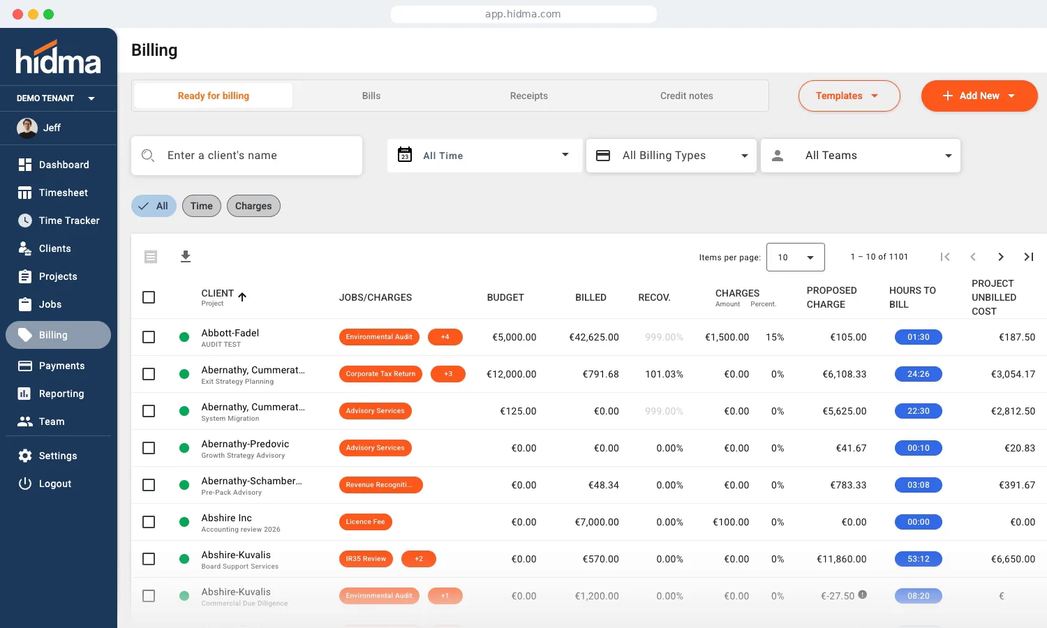
Task: Go to the Clients sidebar icon
Action: click(x=25, y=248)
